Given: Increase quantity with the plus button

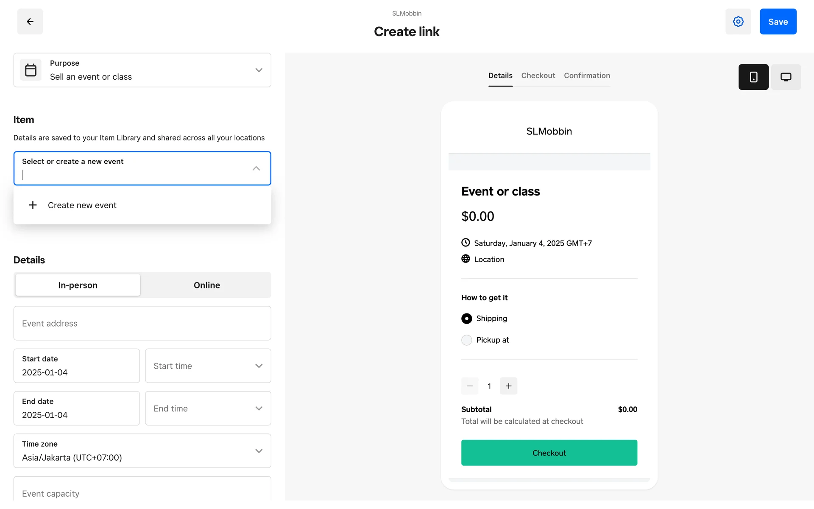Looking at the screenshot, I should (x=508, y=386).
